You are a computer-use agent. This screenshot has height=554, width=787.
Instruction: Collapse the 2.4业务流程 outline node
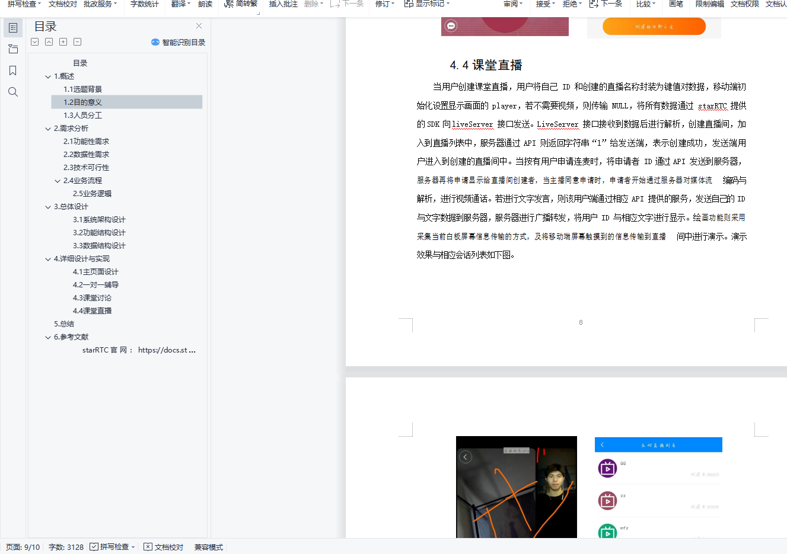pyautogui.click(x=58, y=181)
